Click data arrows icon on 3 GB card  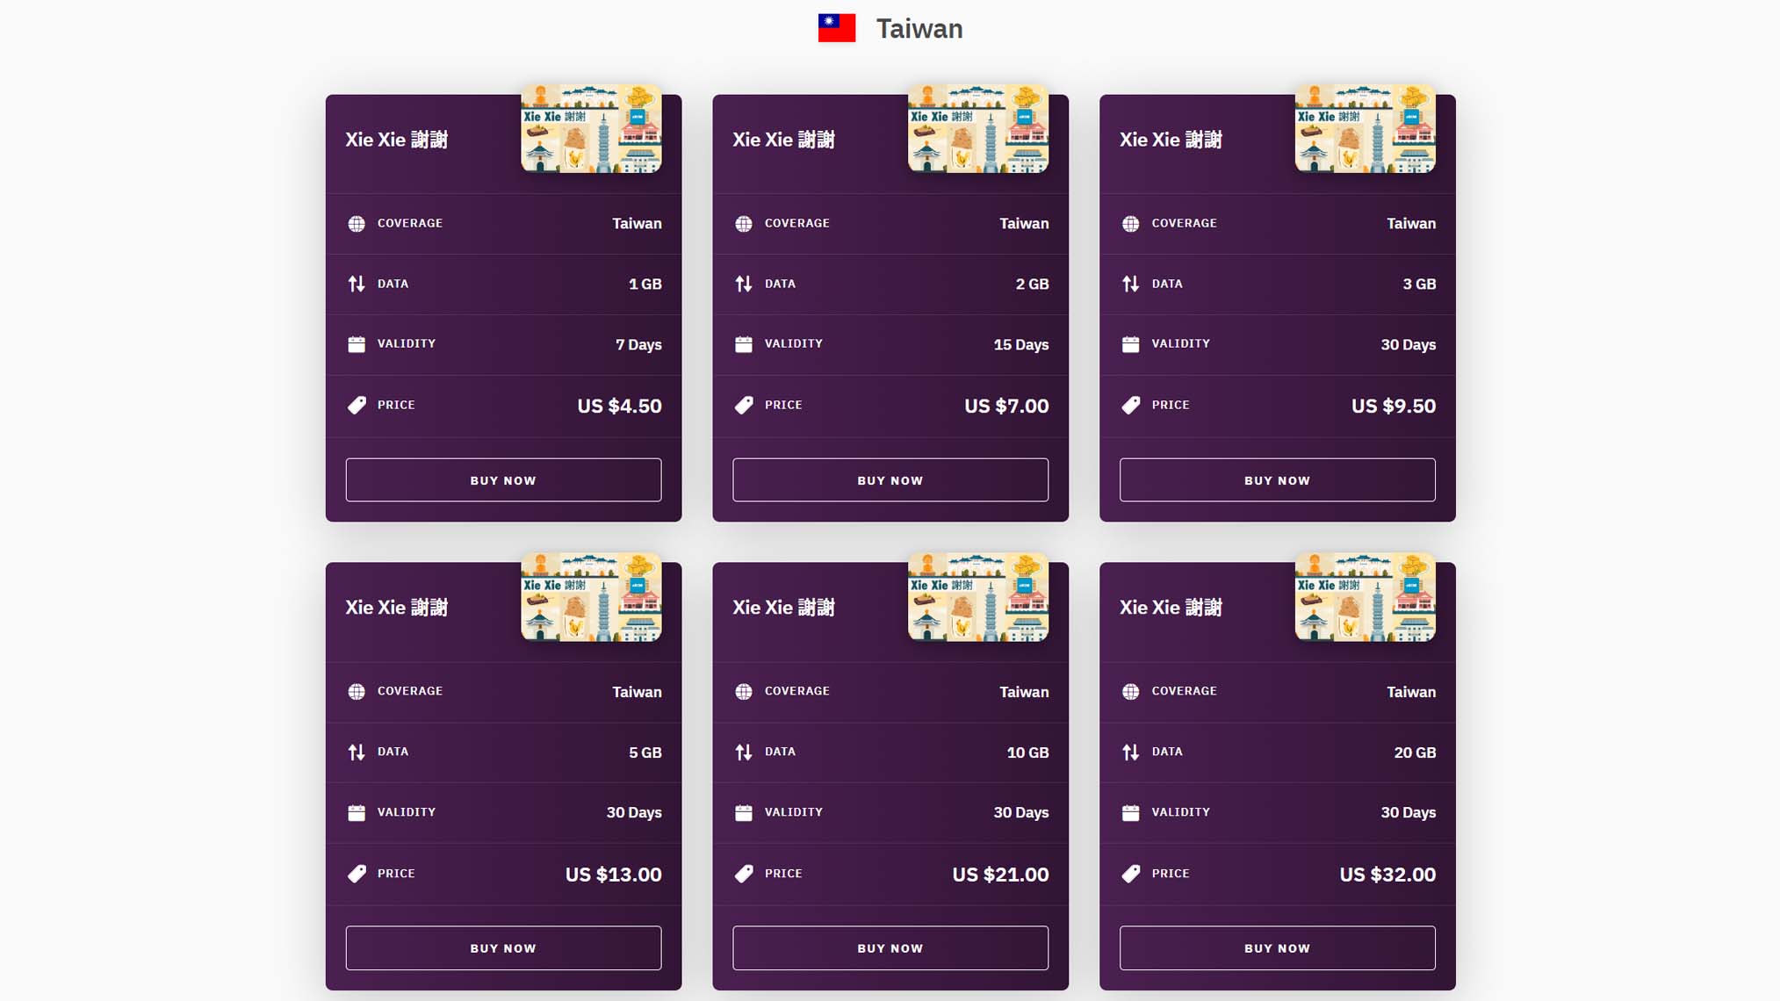pos(1131,284)
